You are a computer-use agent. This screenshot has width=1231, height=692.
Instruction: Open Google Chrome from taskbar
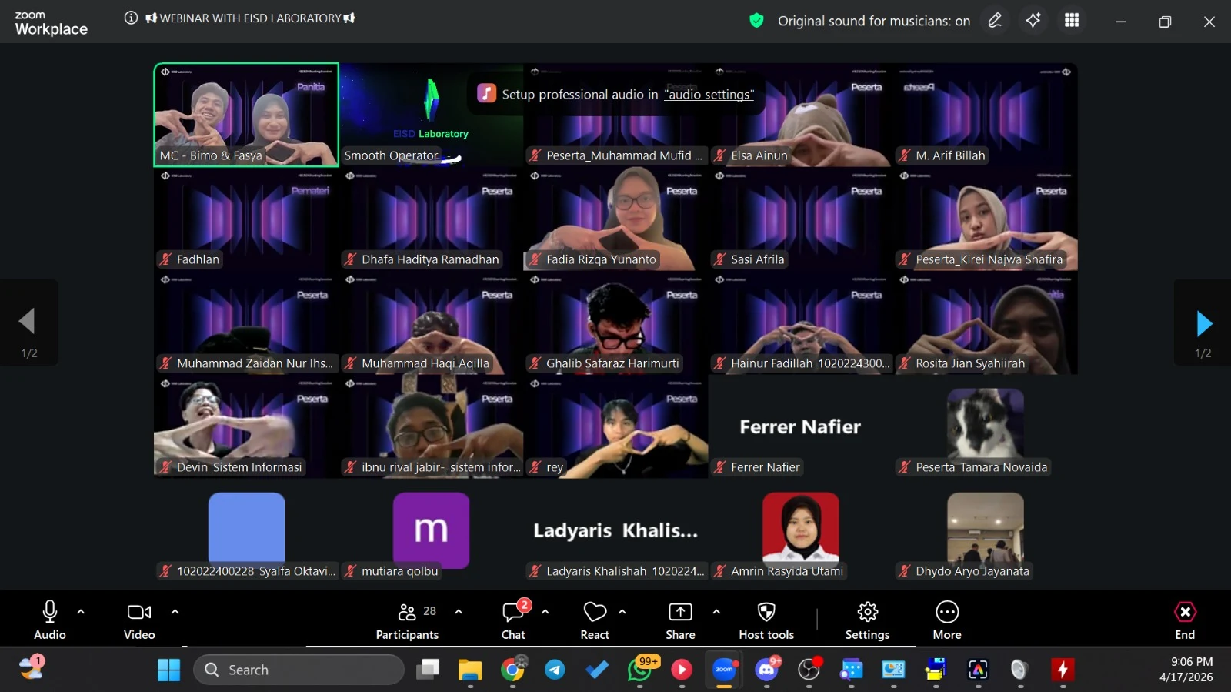point(513,670)
